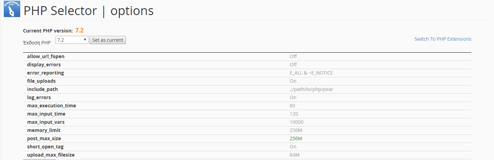Select the memory_limit option name
The image size is (494, 160).
coord(44,130)
